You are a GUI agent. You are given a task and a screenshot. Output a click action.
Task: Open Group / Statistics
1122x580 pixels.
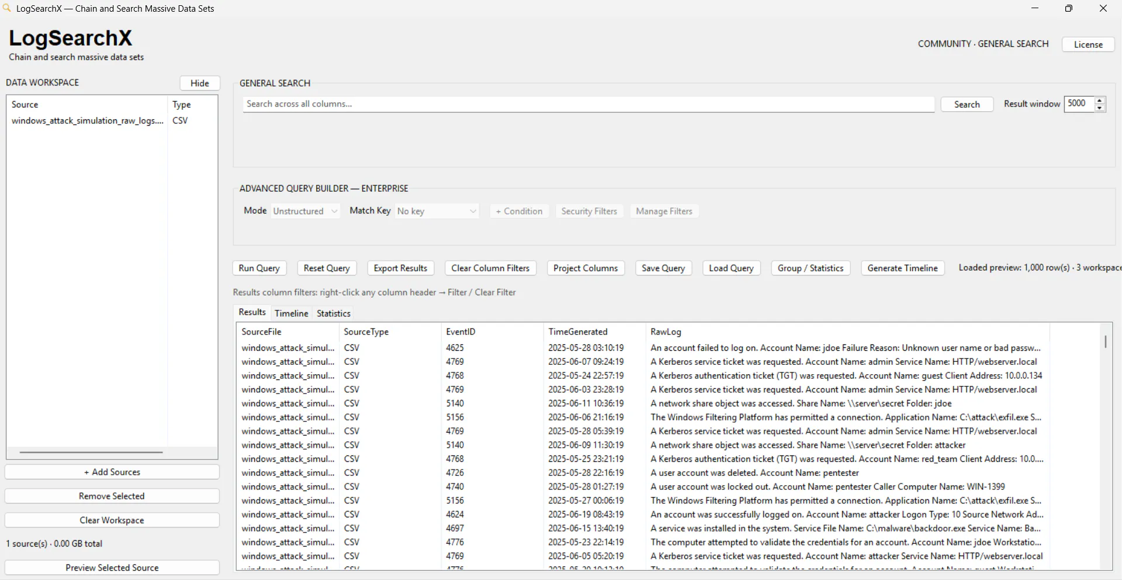[811, 268]
